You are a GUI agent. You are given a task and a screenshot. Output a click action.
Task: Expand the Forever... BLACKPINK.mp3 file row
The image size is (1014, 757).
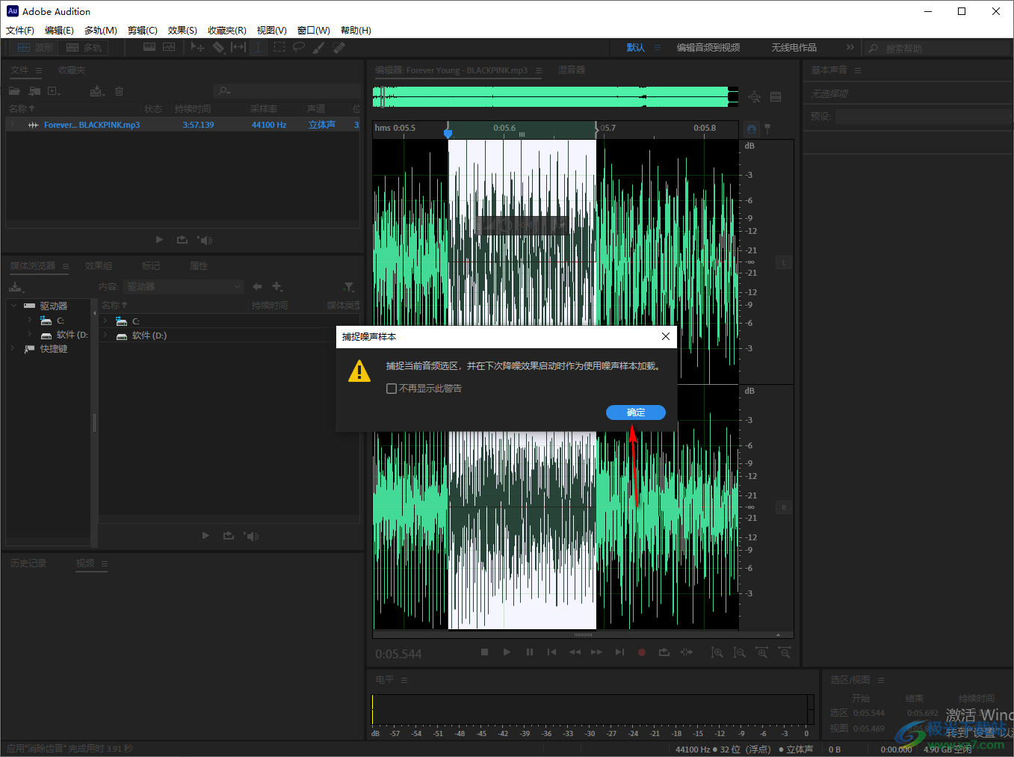coord(12,125)
